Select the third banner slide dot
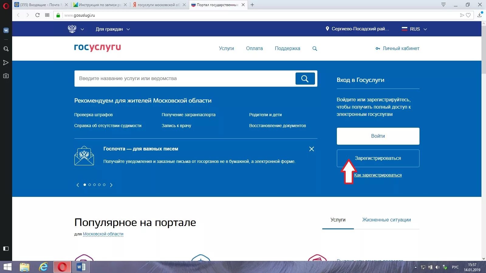The image size is (486, 273). 94,185
